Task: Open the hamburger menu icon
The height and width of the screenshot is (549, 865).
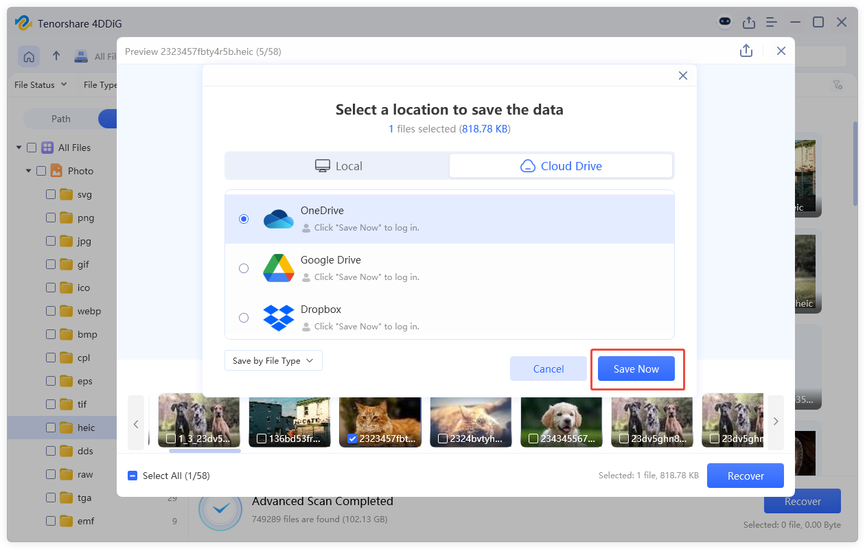Action: [771, 22]
